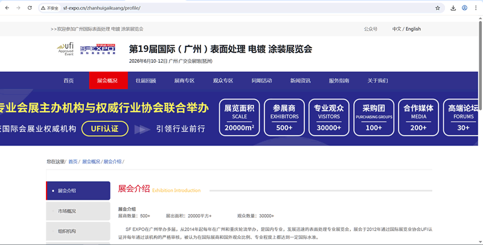Click the browser back arrow
This screenshot has width=483, height=245.
click(x=7, y=8)
